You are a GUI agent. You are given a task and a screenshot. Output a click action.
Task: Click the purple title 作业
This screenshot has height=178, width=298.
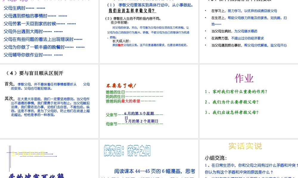point(244,78)
